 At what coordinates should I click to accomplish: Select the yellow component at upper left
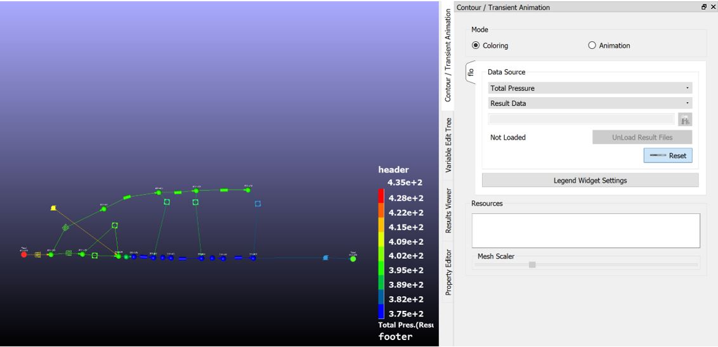[53, 207]
